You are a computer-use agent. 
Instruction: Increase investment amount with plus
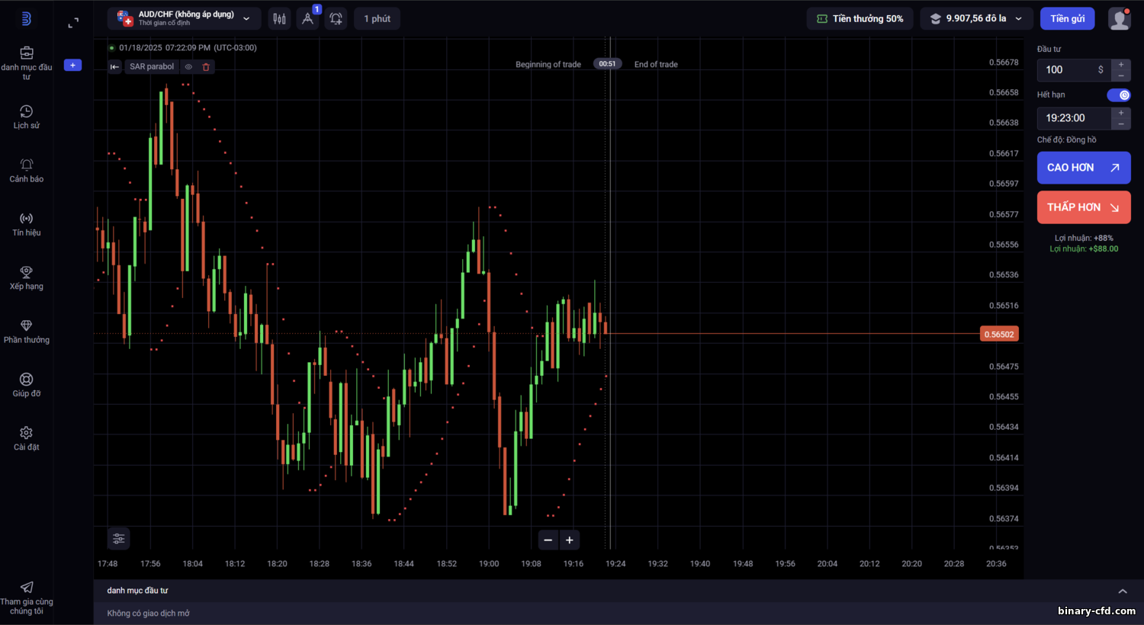point(1121,65)
